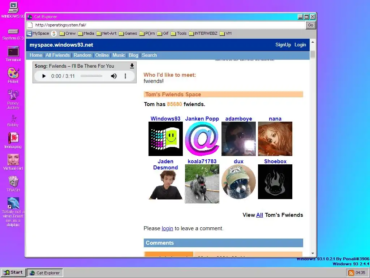370x278 pixels.
Task: Mute the audio player volume
Action: point(114,76)
